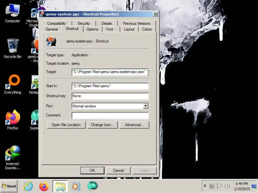258x193 pixels.
Task: Click the qemu shortcut icon inside properties
Action: coord(51,41)
